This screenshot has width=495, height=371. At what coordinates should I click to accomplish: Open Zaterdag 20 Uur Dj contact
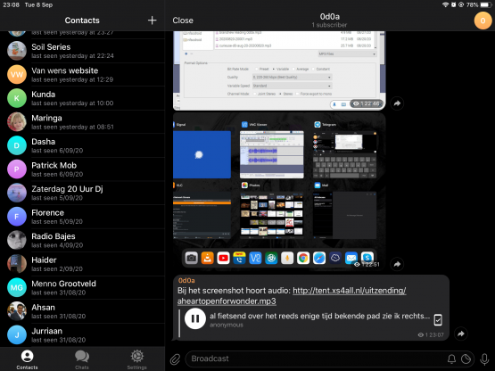tap(82, 193)
